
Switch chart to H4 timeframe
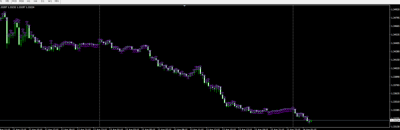(35, 1)
